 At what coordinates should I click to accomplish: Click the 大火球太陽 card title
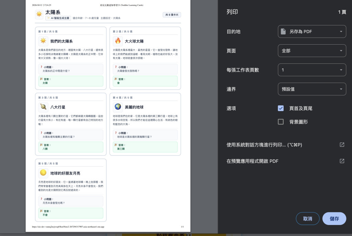tap(134, 41)
